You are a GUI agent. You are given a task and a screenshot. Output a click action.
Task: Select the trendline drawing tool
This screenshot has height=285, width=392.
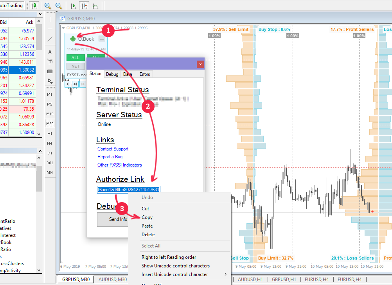[x=50, y=39]
